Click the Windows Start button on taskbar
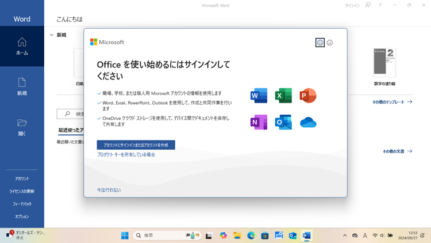Screen dimensions: 431x243 pos(125,236)
